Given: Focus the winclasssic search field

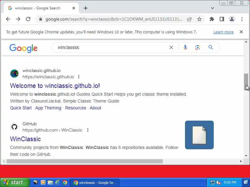Looking at the screenshot, I should pos(112,47).
